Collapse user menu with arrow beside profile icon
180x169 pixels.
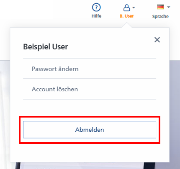pos(134,8)
